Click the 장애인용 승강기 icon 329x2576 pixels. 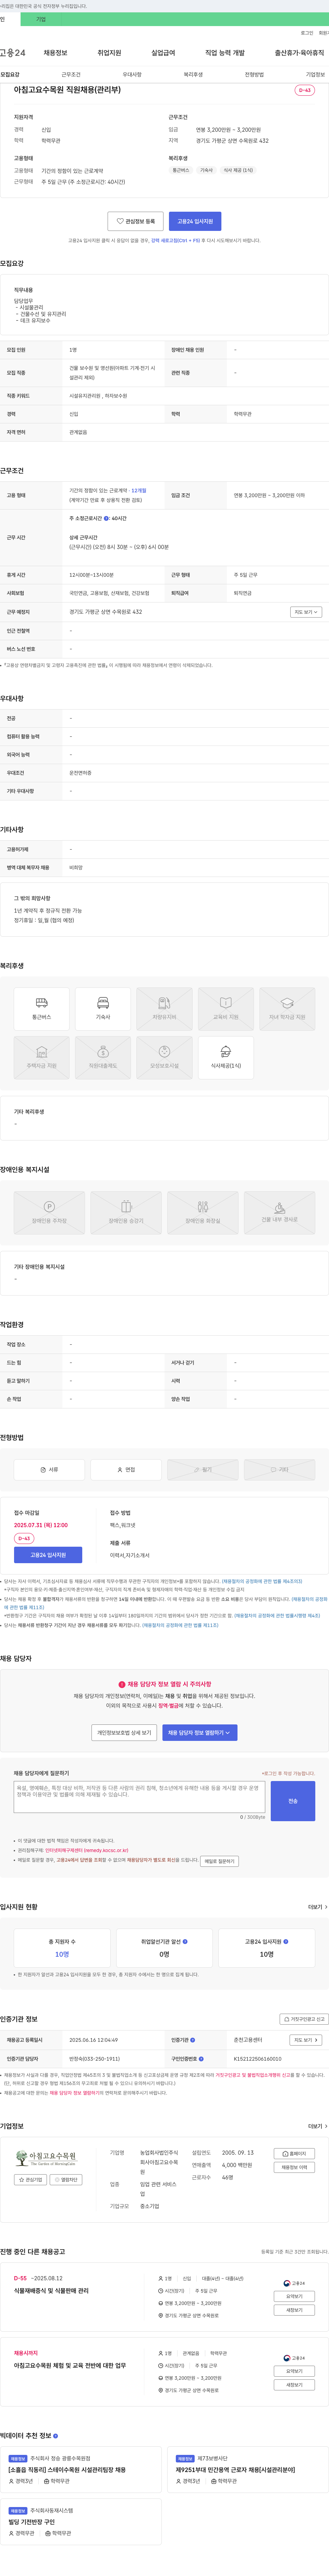tap(126, 1213)
